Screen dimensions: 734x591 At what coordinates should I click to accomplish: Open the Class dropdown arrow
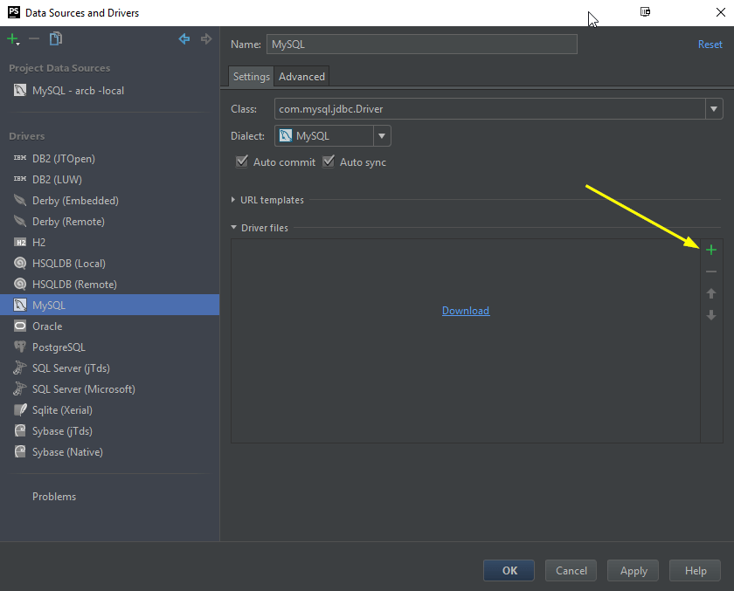715,109
